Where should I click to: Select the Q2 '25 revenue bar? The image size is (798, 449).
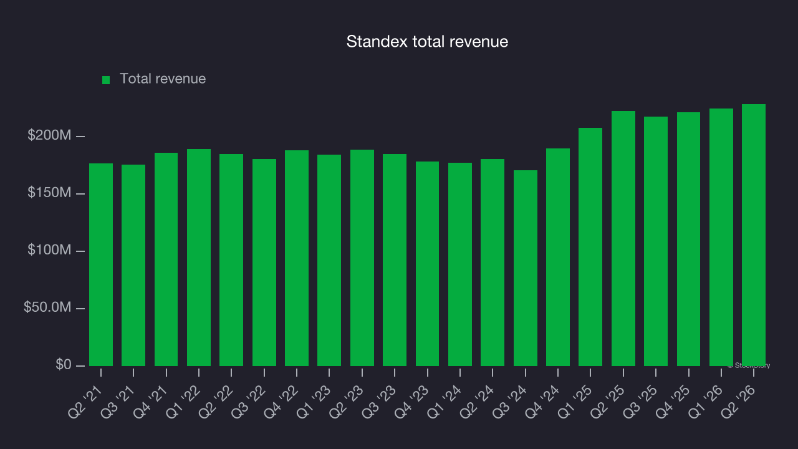pyautogui.click(x=623, y=238)
